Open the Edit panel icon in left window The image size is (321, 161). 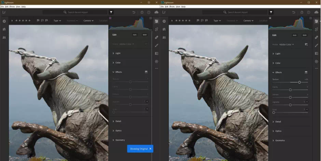point(157,21)
